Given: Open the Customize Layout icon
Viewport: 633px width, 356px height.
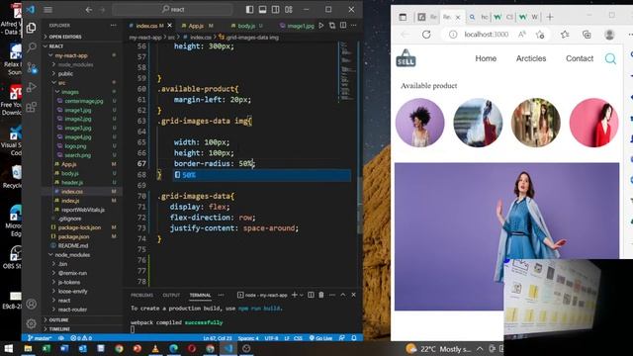Looking at the screenshot, I should (288, 9).
